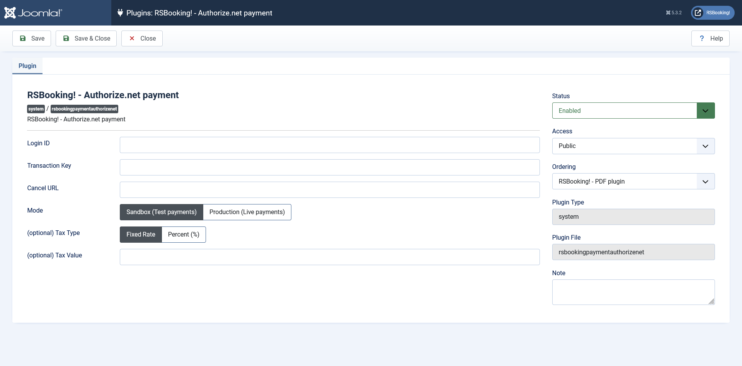The image size is (742, 366).
Task: Click the red X icon on Close
Action: (x=132, y=38)
